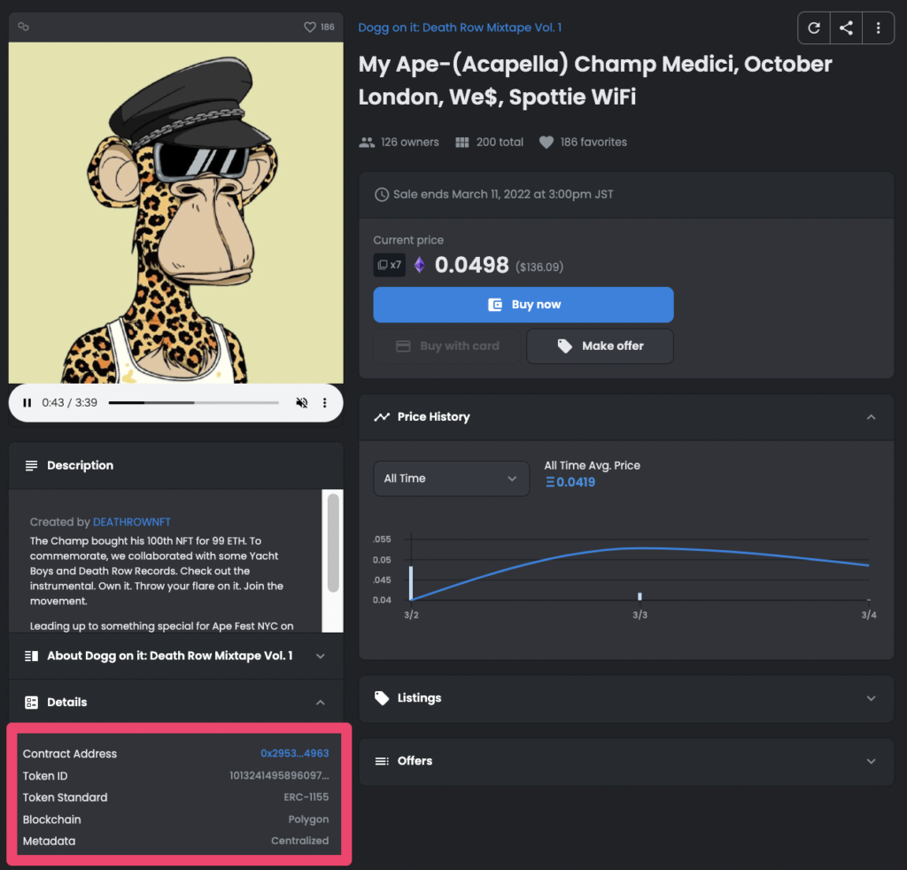This screenshot has height=870, width=907.
Task: Click the description scrollbar
Action: pyautogui.click(x=333, y=542)
